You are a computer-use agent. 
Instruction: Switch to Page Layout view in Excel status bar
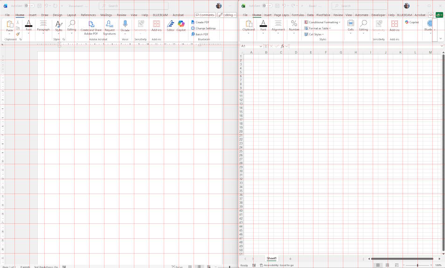click(388, 265)
